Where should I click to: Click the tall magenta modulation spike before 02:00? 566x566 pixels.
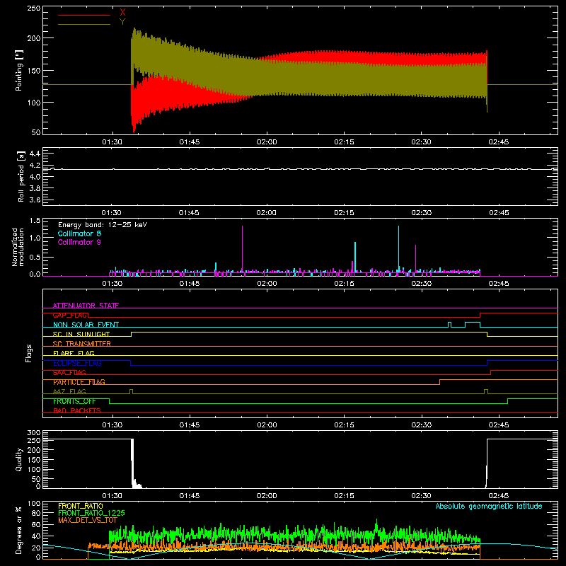(242, 251)
